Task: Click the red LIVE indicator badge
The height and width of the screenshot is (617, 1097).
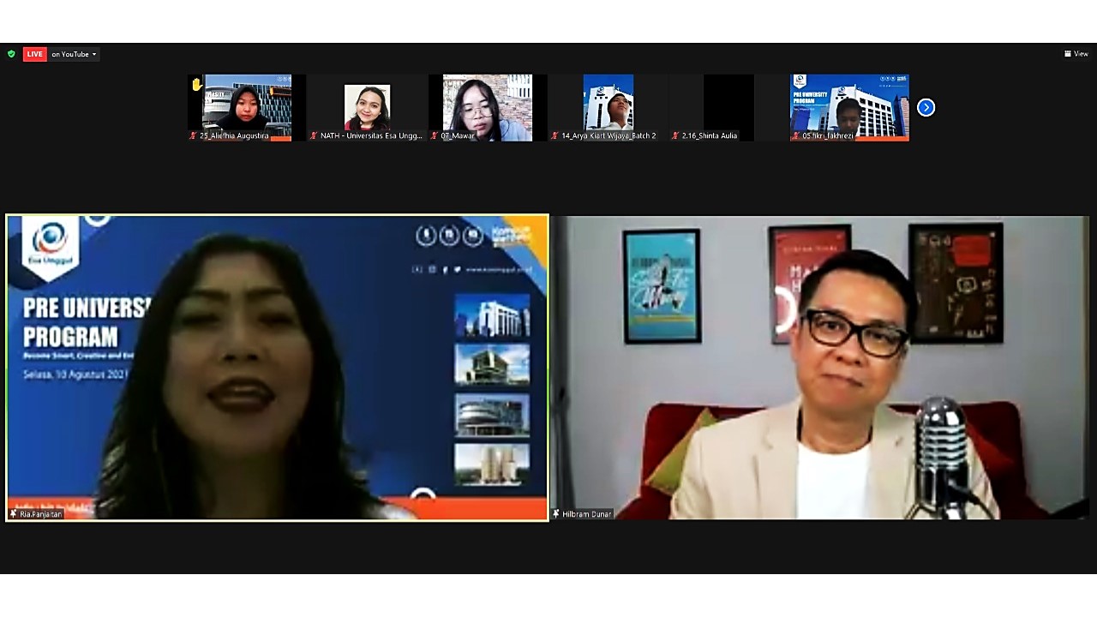Action: pos(34,54)
